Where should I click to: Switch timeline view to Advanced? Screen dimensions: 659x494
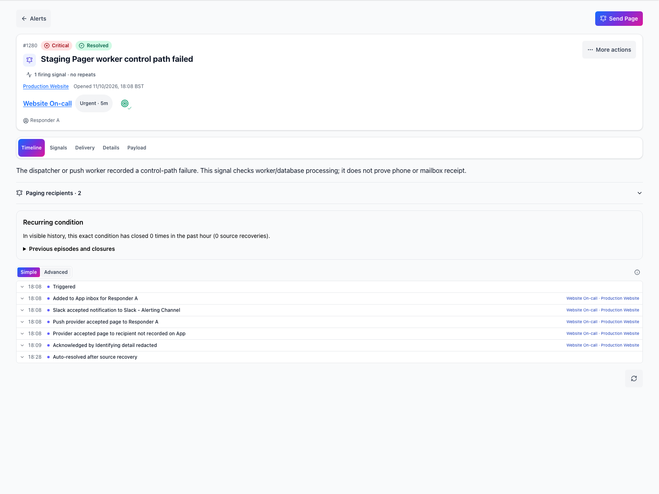[56, 272]
